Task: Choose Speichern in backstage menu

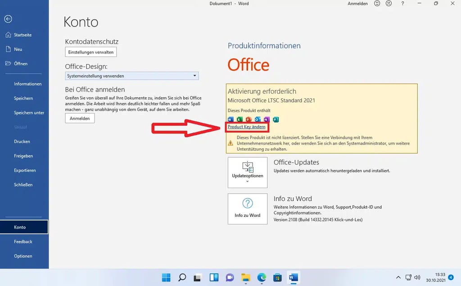Action: (x=24, y=98)
